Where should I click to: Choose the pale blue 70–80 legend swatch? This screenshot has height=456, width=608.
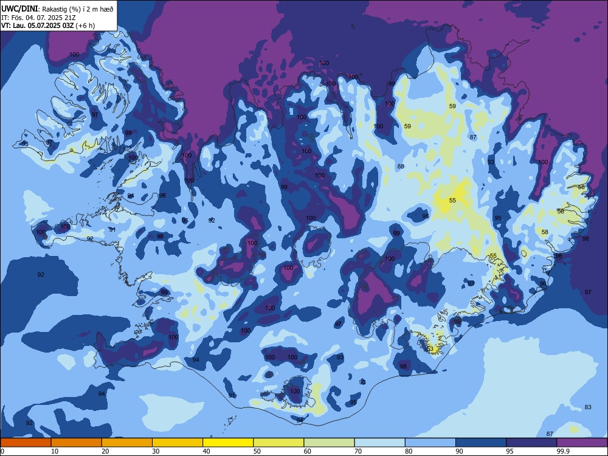[379, 443]
